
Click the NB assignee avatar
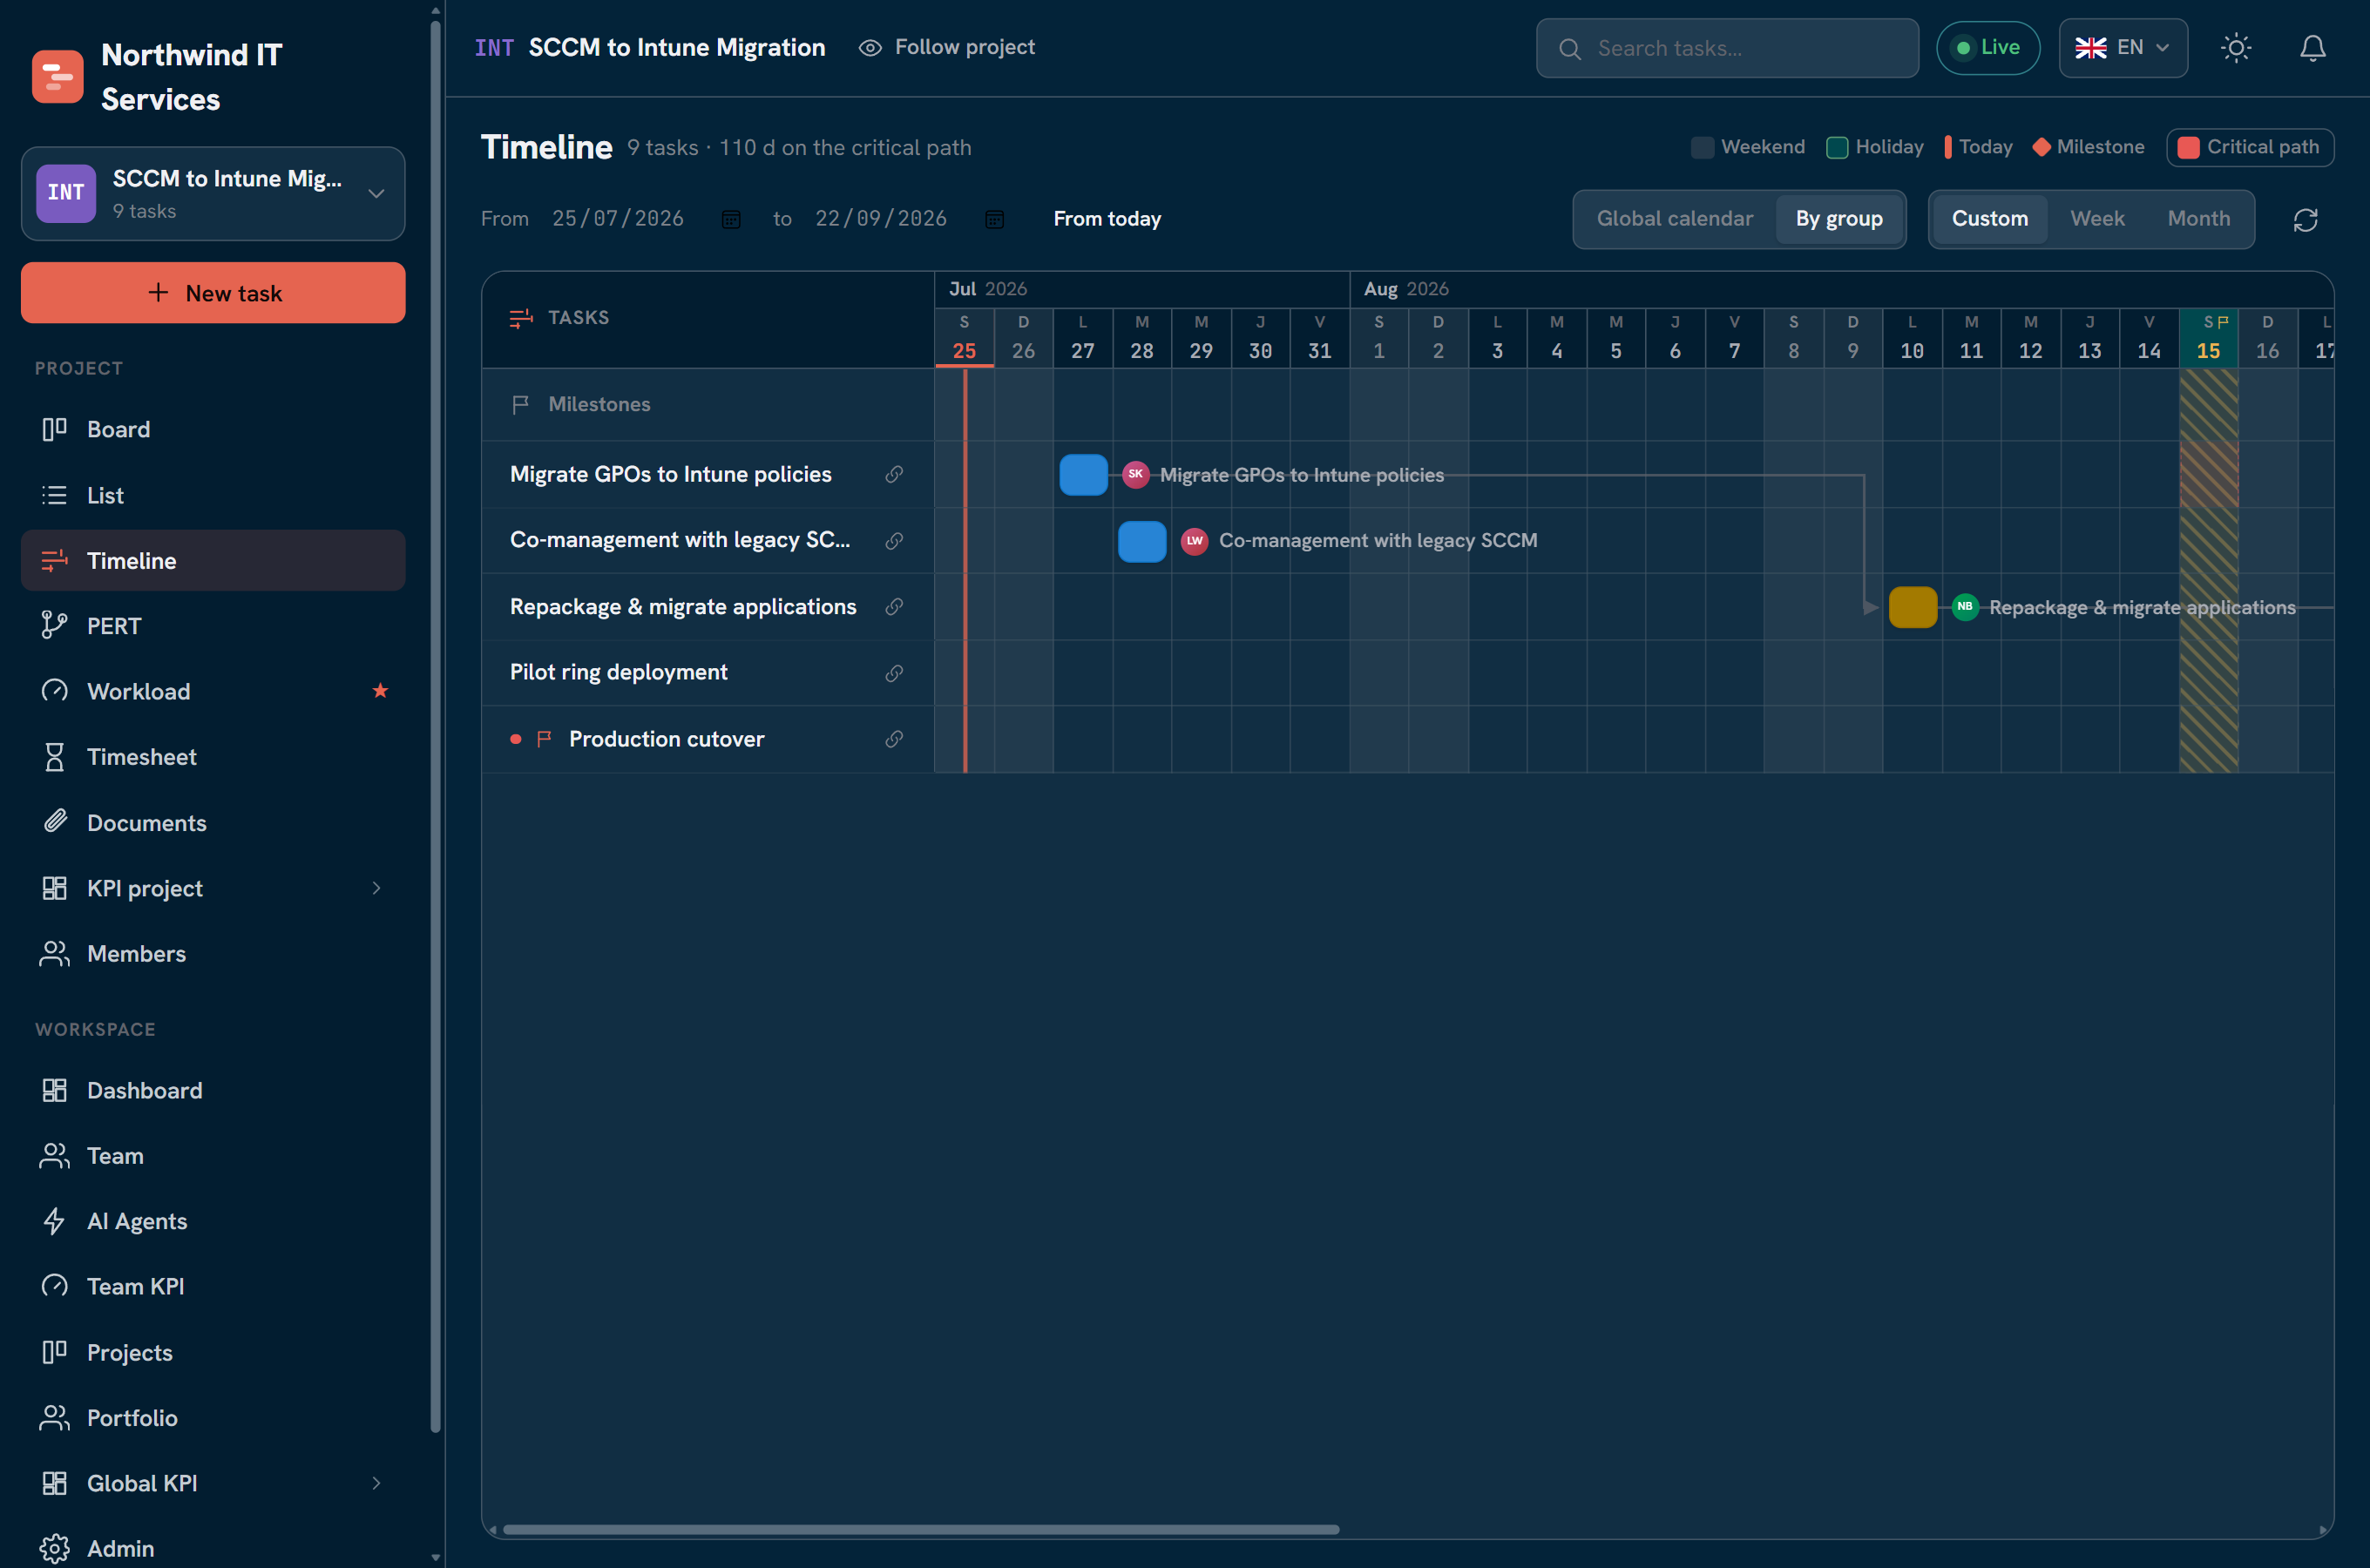1965,607
